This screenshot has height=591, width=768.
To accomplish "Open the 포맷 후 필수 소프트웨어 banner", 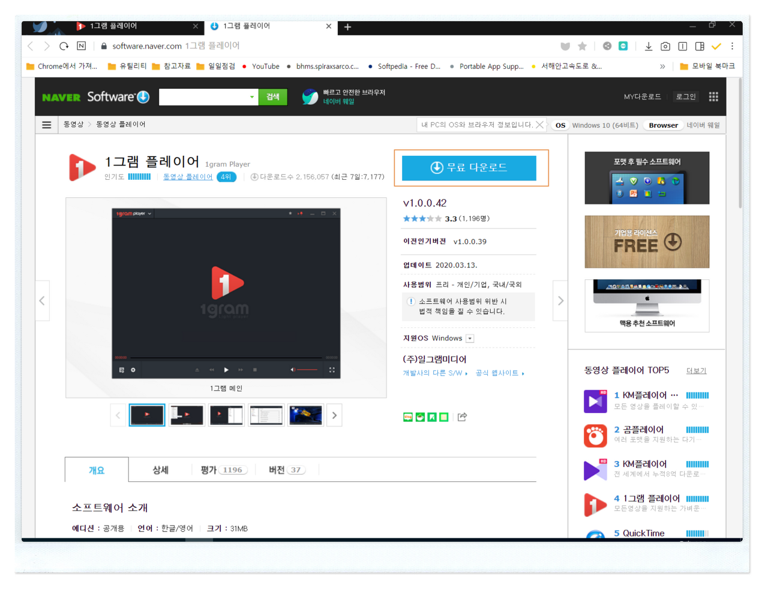I will tap(647, 178).
